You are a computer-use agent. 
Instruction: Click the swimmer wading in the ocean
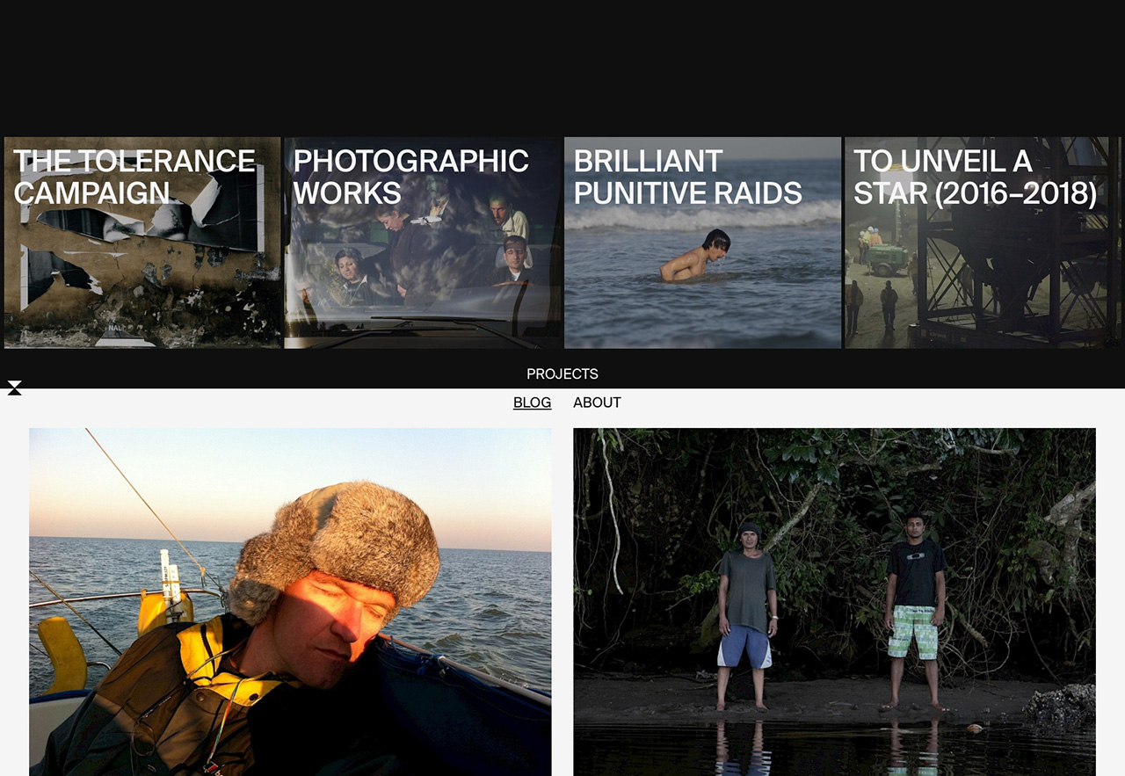tap(696, 257)
